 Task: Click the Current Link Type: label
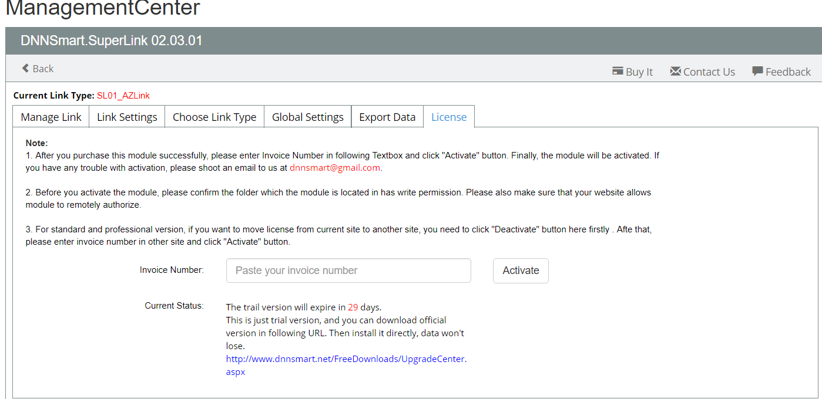tap(53, 95)
